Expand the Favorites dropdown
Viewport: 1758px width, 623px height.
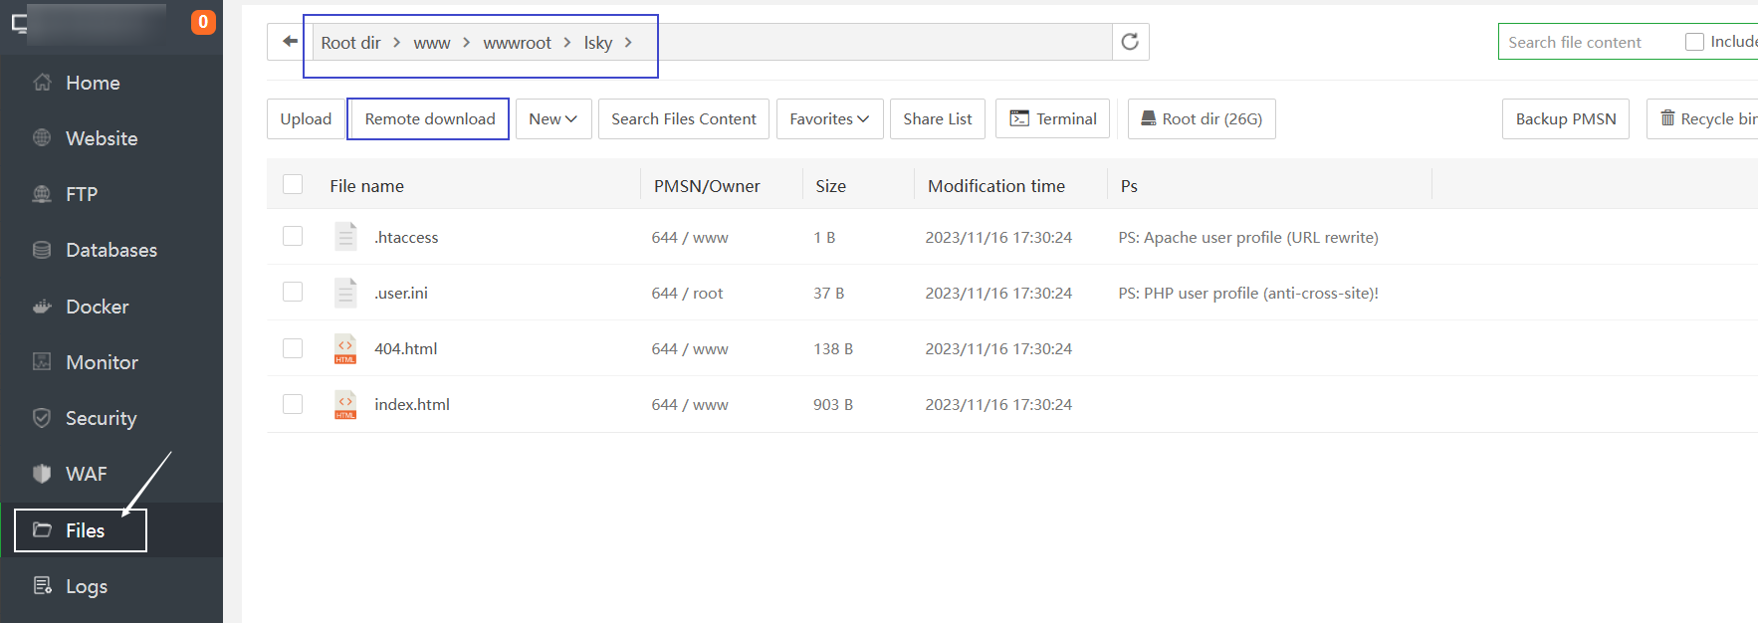[x=829, y=118]
